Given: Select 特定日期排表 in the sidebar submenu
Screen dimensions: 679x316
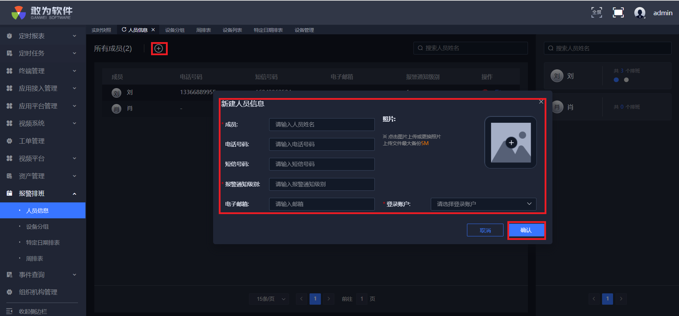Looking at the screenshot, I should (43, 242).
